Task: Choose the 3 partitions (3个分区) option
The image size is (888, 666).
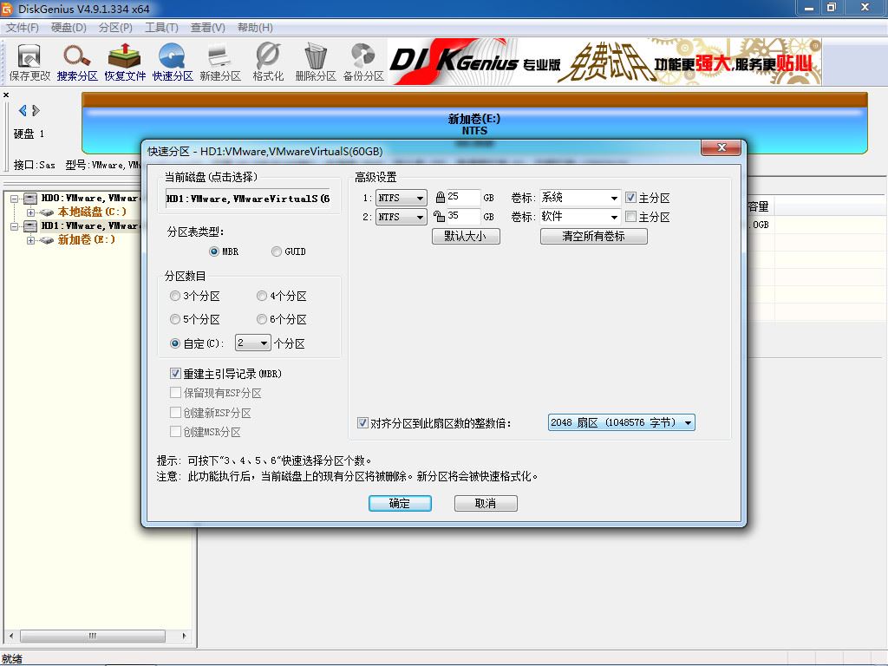Action: click(175, 296)
